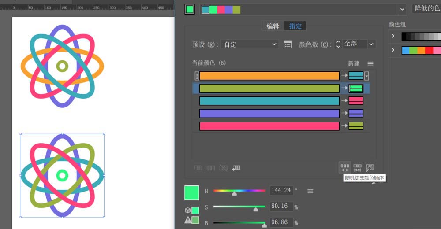Viewport: 441px width, 229px height.
Task: Toggle the arrow for the orange color row
Action: 344,76
